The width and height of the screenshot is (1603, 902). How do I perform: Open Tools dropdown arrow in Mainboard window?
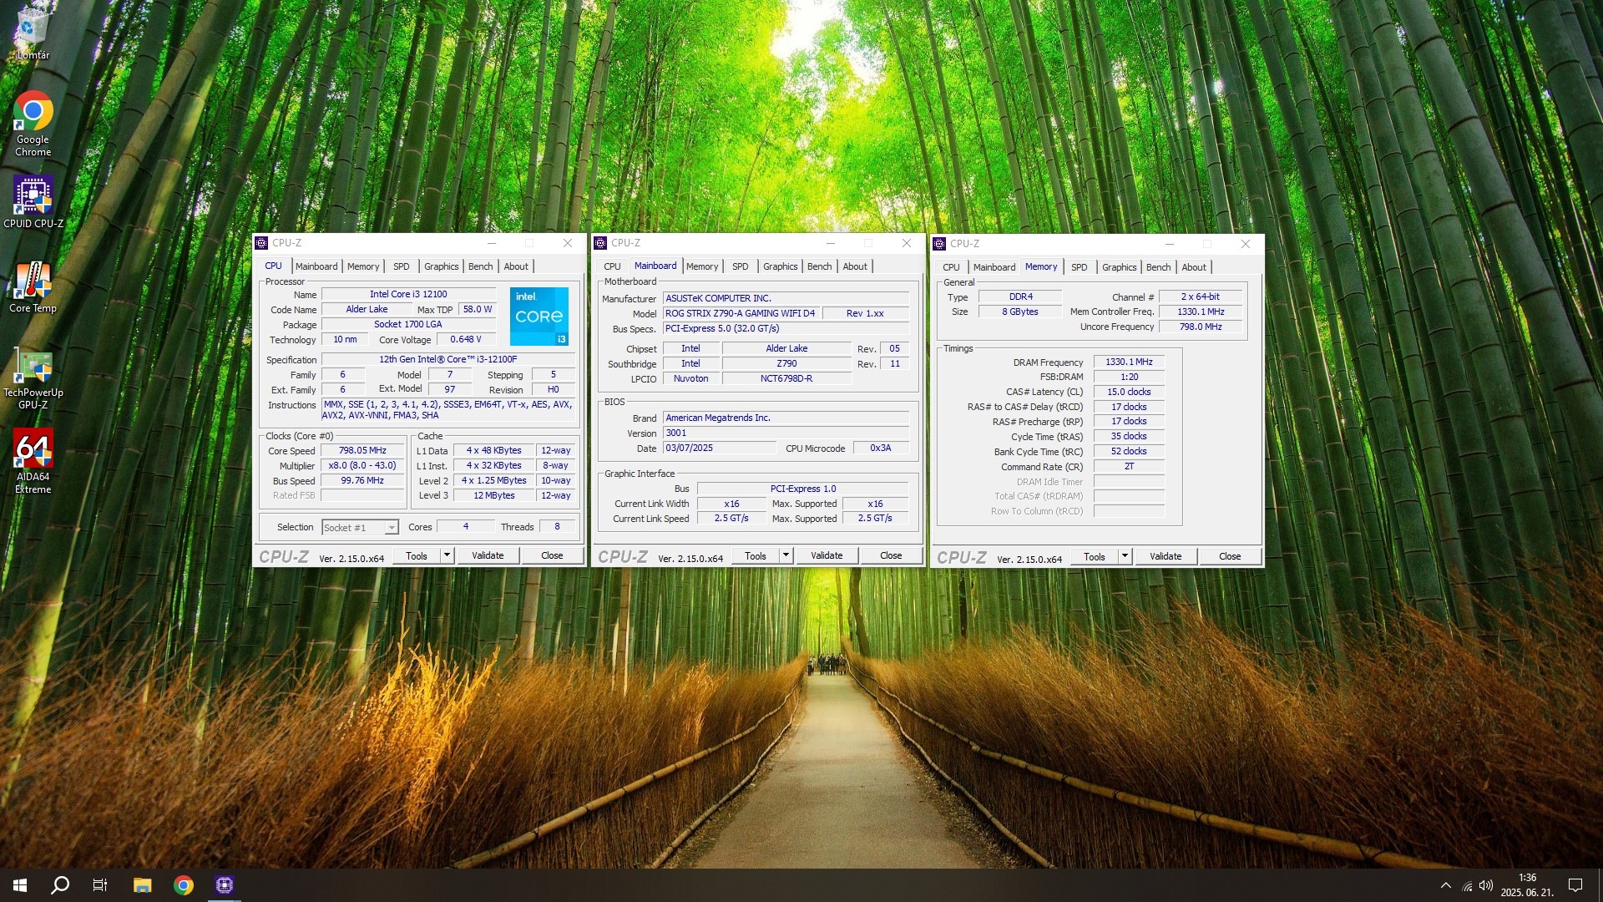[786, 555]
